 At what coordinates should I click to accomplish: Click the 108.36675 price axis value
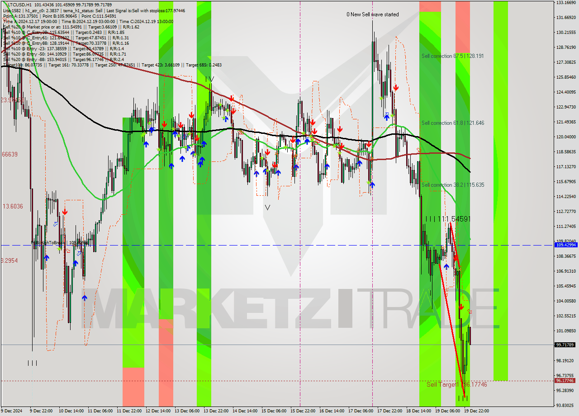566,256
